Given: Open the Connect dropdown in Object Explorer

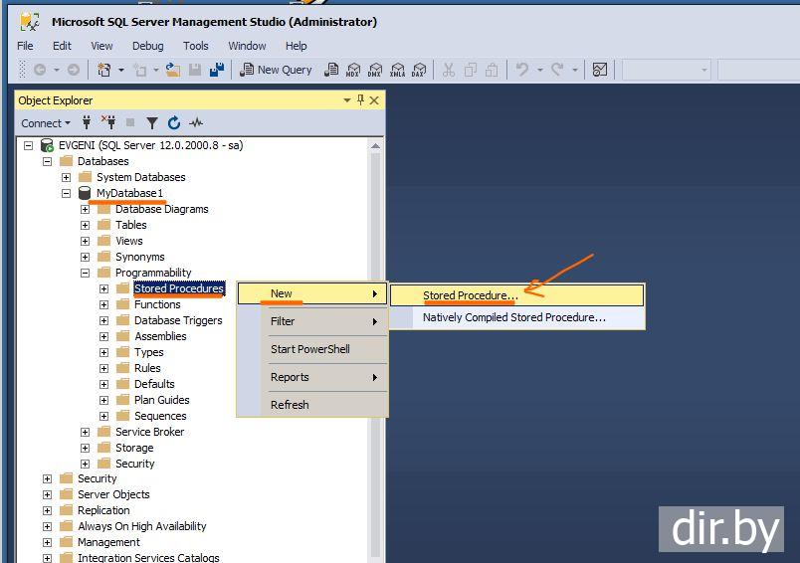Looking at the screenshot, I should coord(46,123).
